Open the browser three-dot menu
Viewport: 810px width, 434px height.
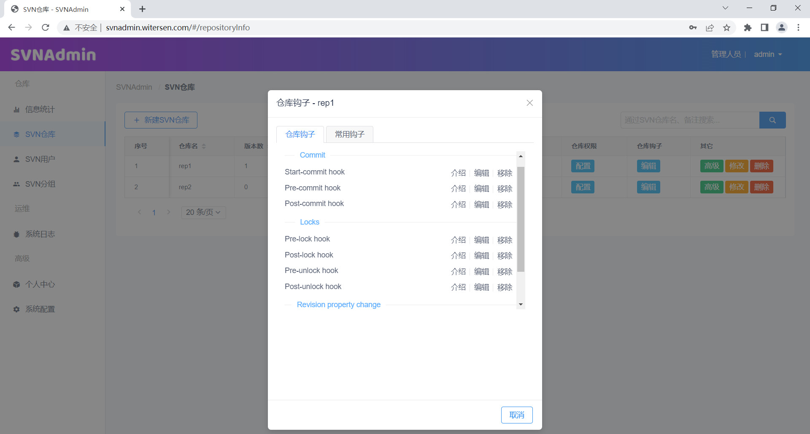pyautogui.click(x=798, y=27)
